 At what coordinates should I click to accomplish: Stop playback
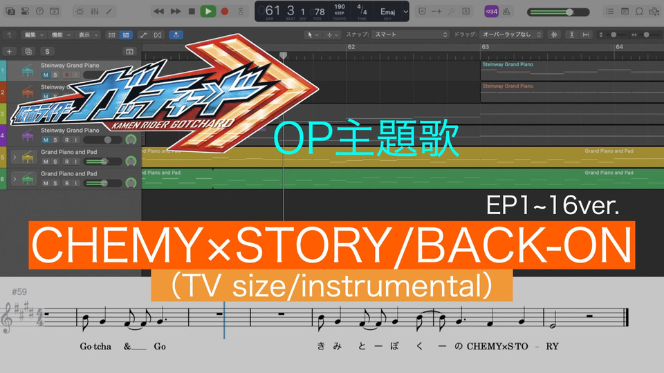[192, 12]
